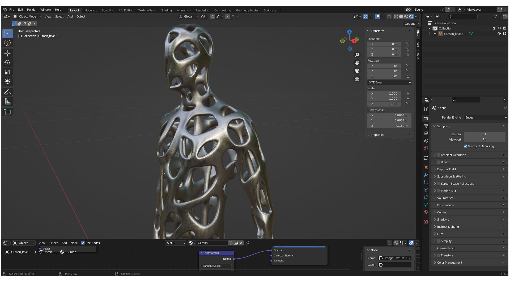The height and width of the screenshot is (287, 510).
Task: Toggle the Use Nodes checkbox
Action: coord(83,243)
